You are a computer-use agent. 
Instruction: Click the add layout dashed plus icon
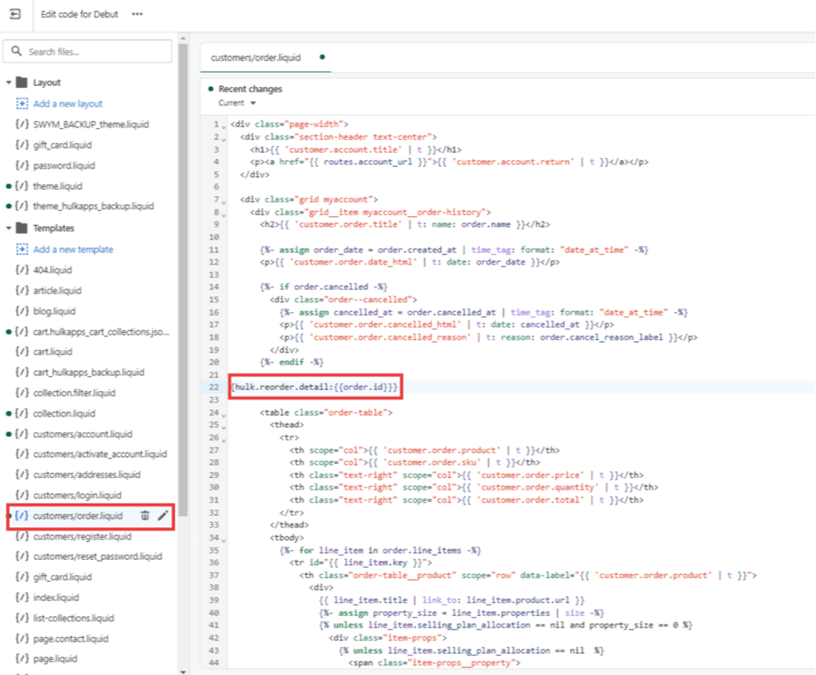[x=22, y=104]
